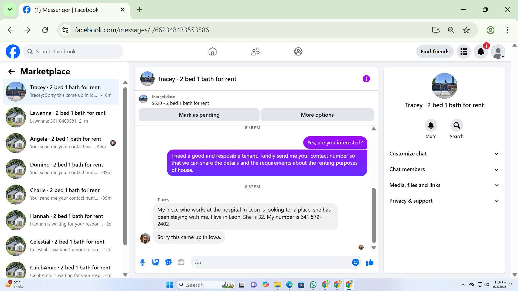
Task: Expand Media, files and links section
Action: click(x=444, y=185)
